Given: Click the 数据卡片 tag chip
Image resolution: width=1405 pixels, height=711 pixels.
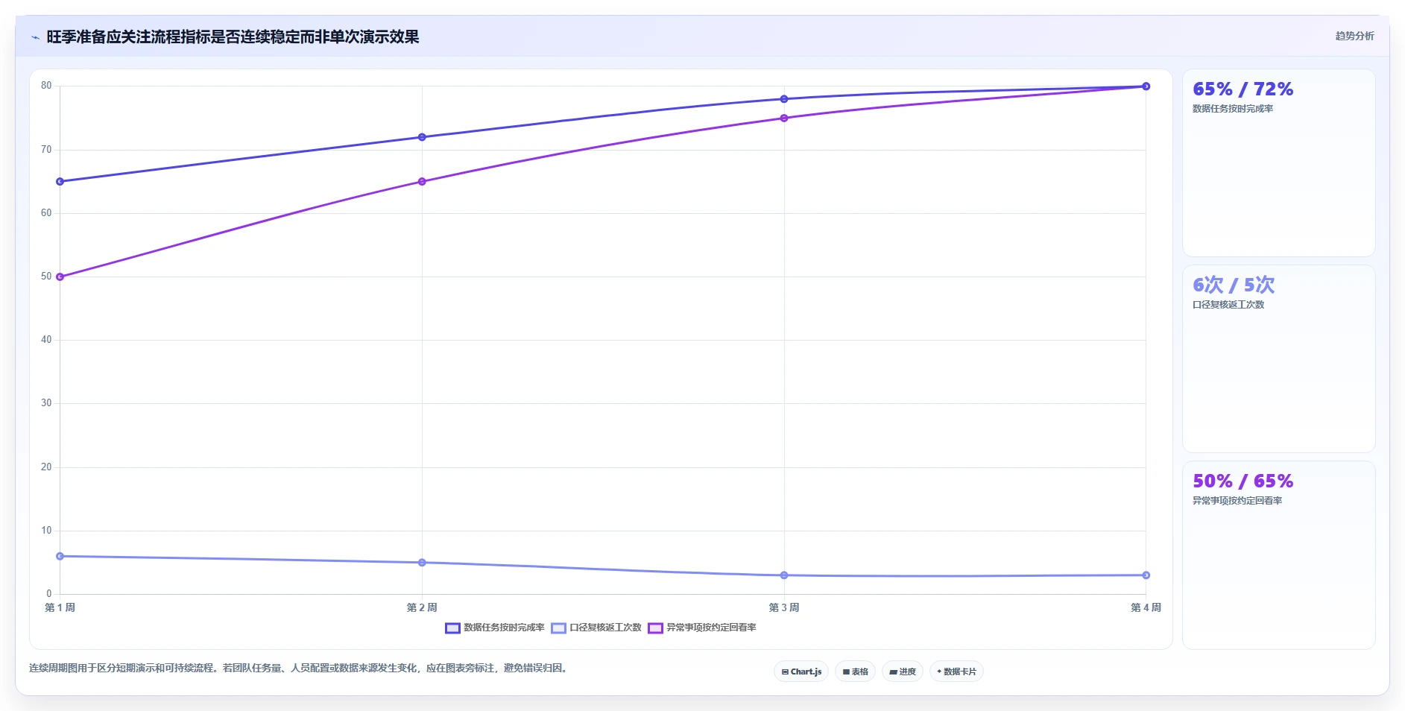Looking at the screenshot, I should 956,671.
